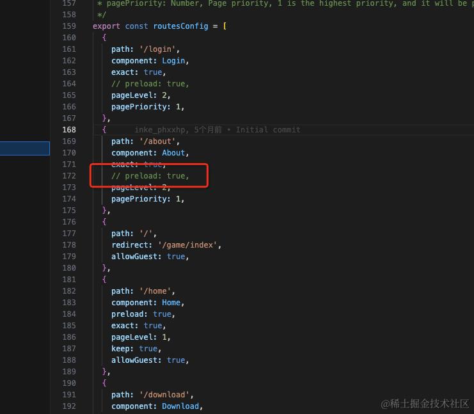Click the "pageLevel: 1," text on line 186
This screenshot has width=474, height=414.
coord(141,337)
